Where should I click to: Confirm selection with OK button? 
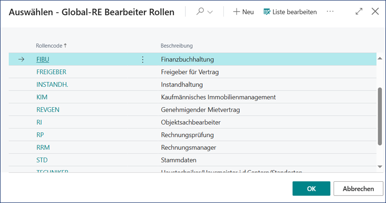pos(311,189)
